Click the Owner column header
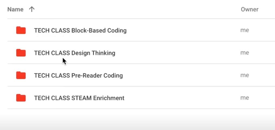The height and width of the screenshot is (130, 275). [249, 9]
